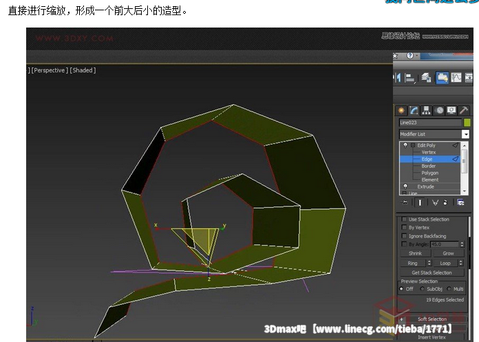This screenshot has width=479, height=342.
Task: Open the Schematic View icon
Action: 469,78
